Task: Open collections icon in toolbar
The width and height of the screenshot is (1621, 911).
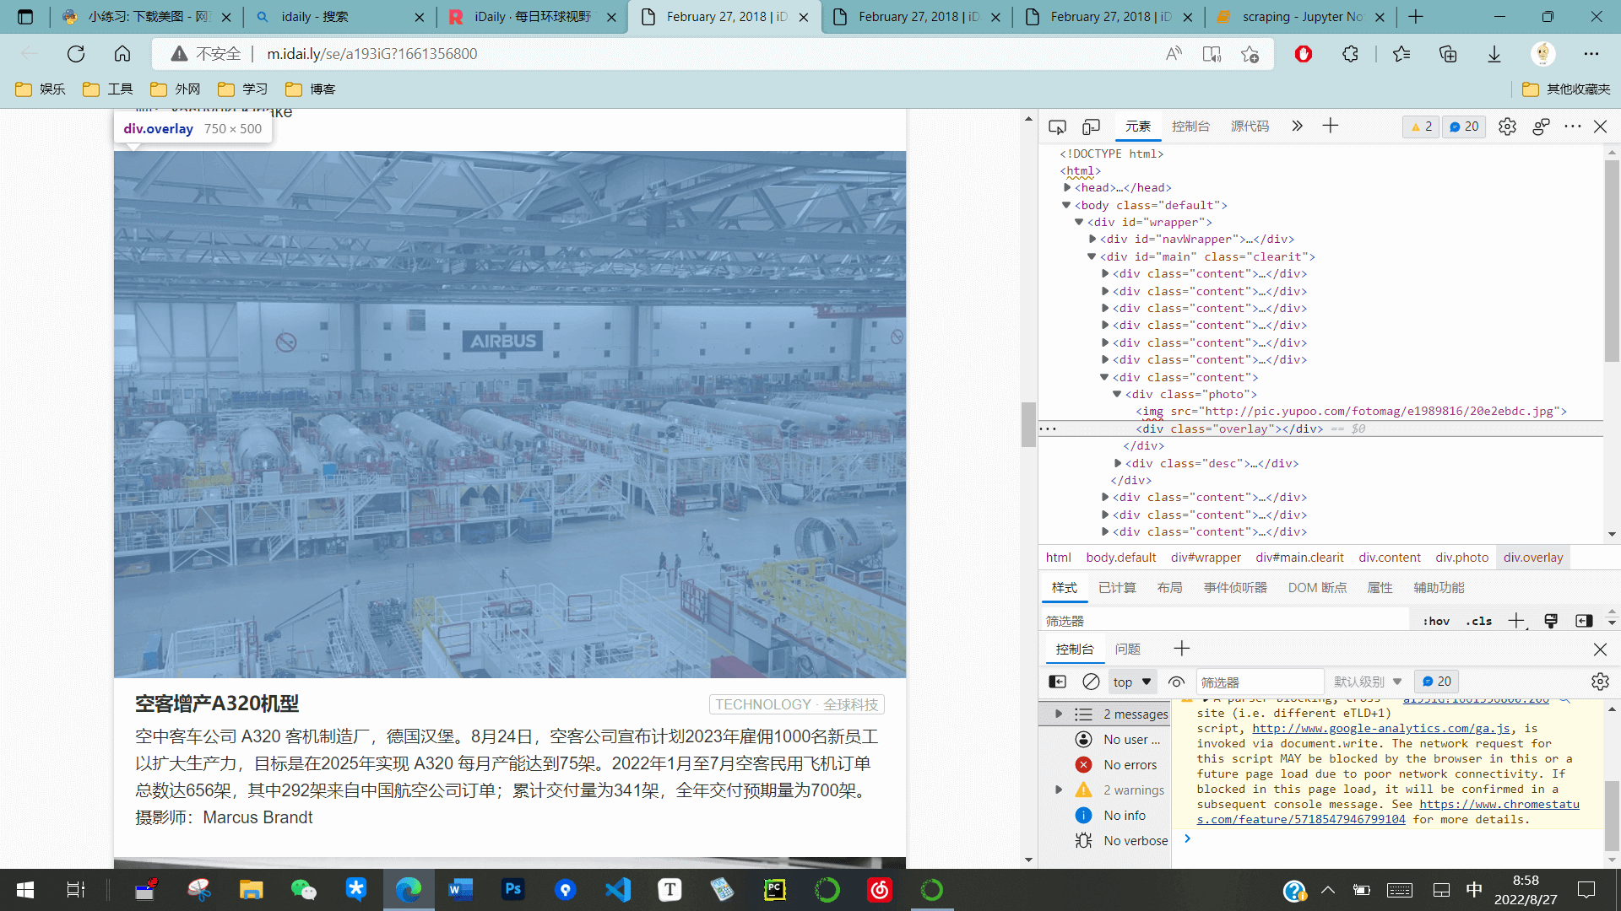Action: 1448,54
